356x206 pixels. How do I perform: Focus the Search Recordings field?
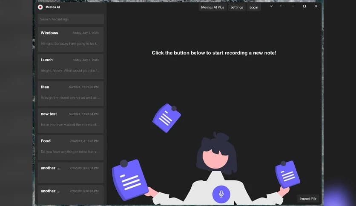71,19
